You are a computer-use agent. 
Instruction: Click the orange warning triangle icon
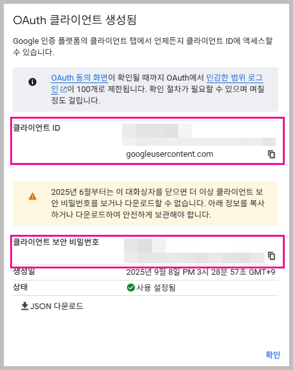tap(32, 196)
